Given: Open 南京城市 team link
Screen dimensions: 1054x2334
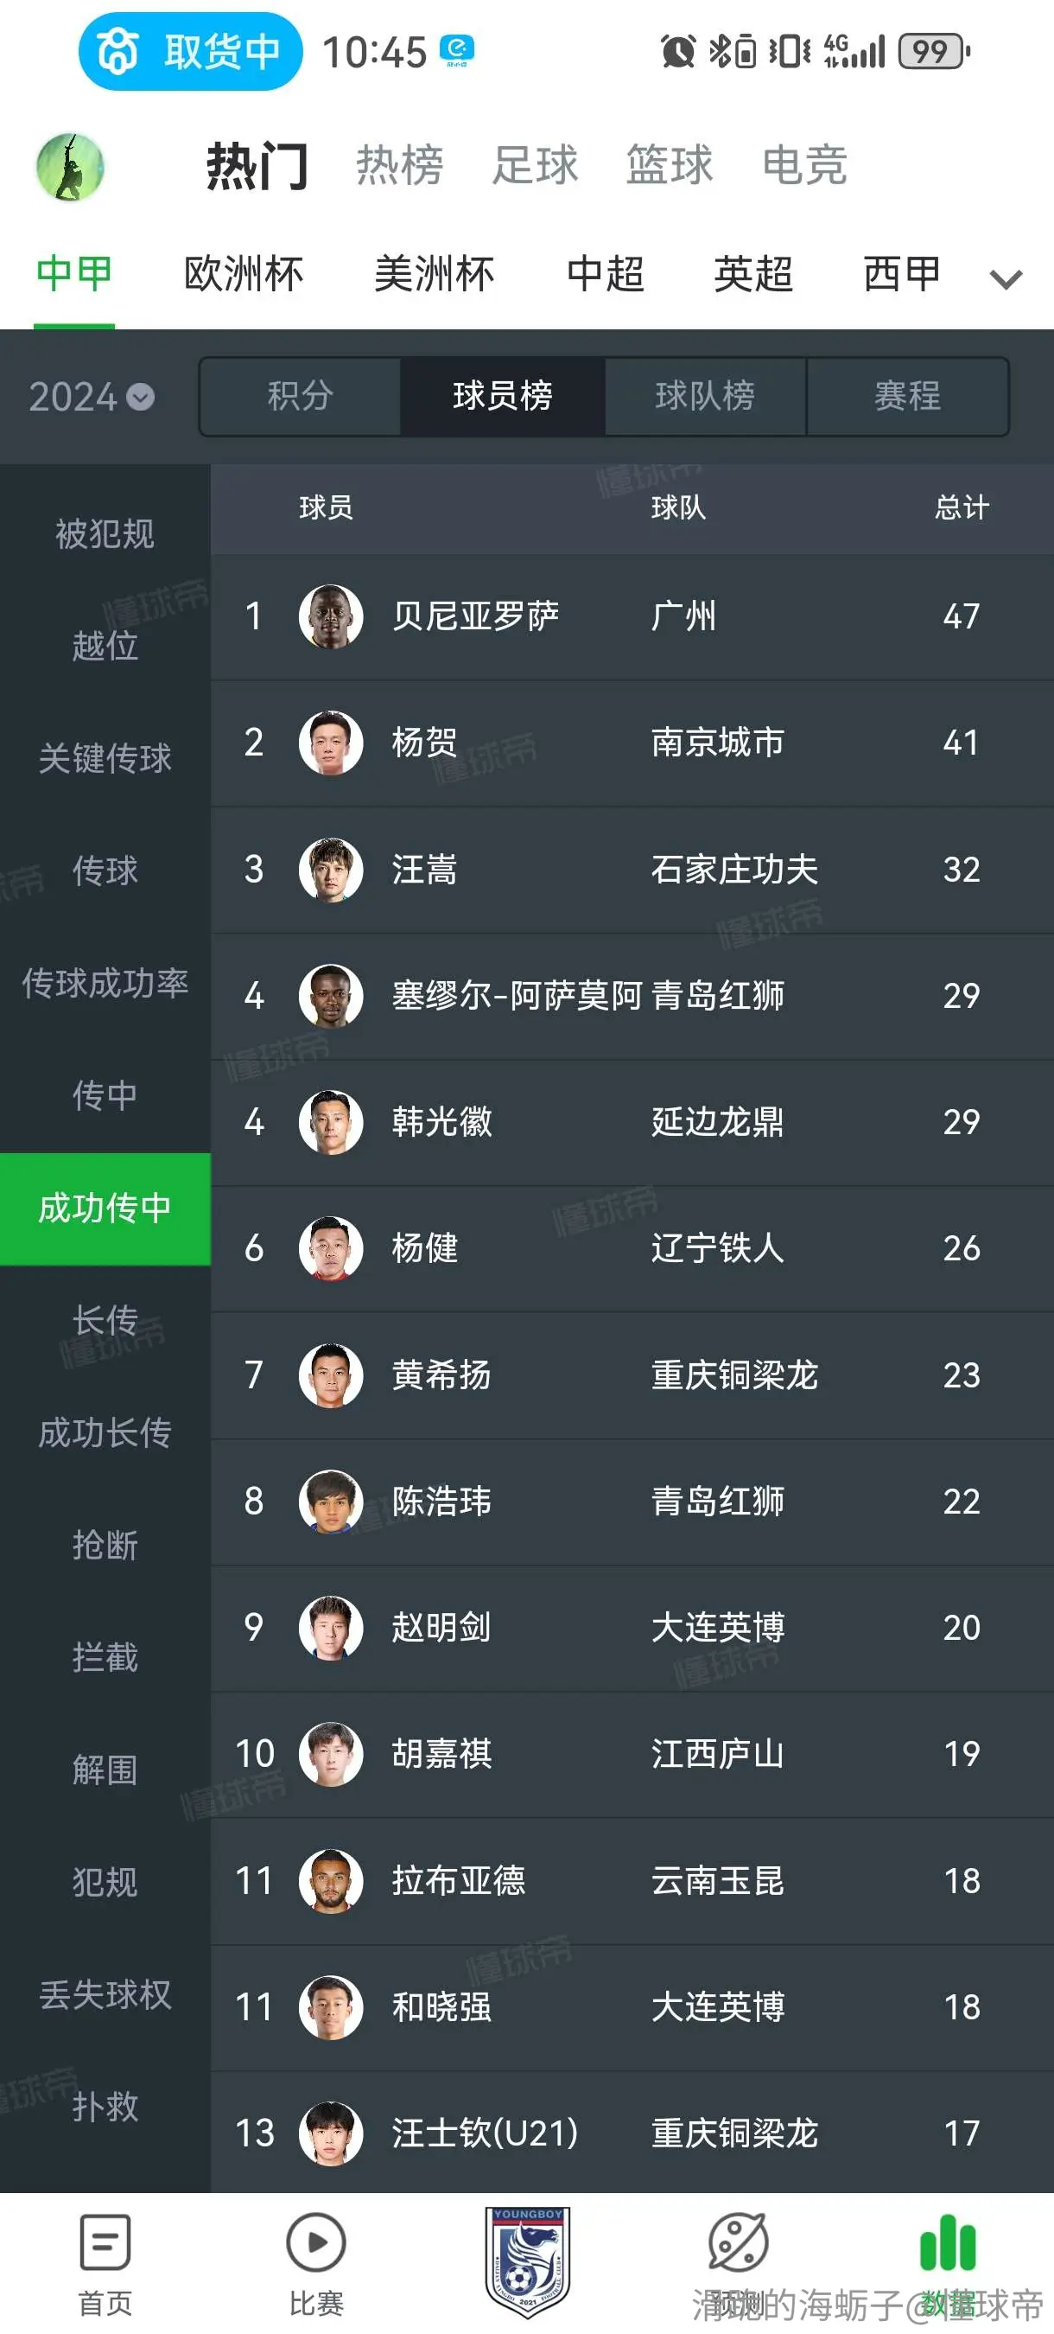Looking at the screenshot, I should [717, 743].
